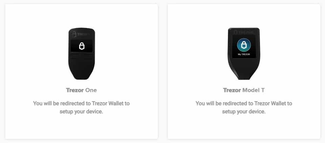
Task: Click the faint Trezor logo atop Trezor One device
Action: (x=81, y=35)
